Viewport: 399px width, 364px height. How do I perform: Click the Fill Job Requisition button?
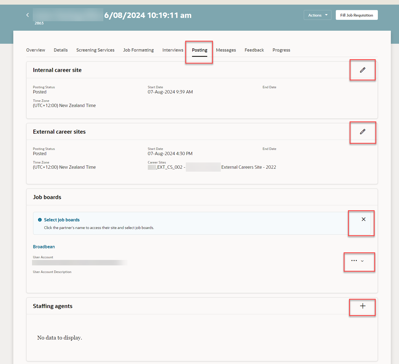pyautogui.click(x=356, y=15)
